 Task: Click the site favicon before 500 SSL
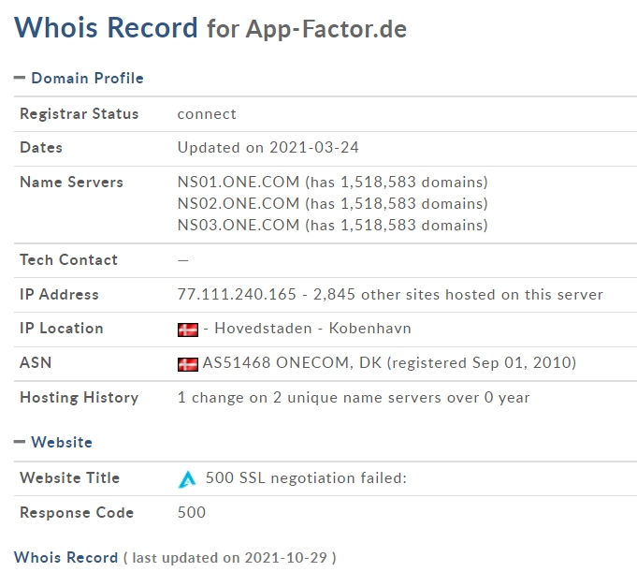(187, 479)
